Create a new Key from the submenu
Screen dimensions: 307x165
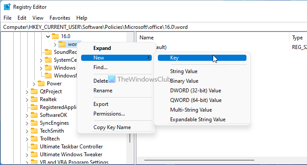coord(202,58)
